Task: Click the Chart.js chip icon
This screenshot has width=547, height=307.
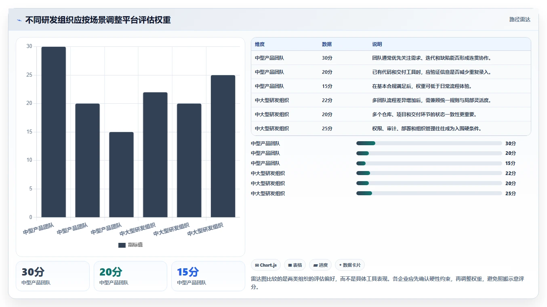Action: pyautogui.click(x=257, y=265)
